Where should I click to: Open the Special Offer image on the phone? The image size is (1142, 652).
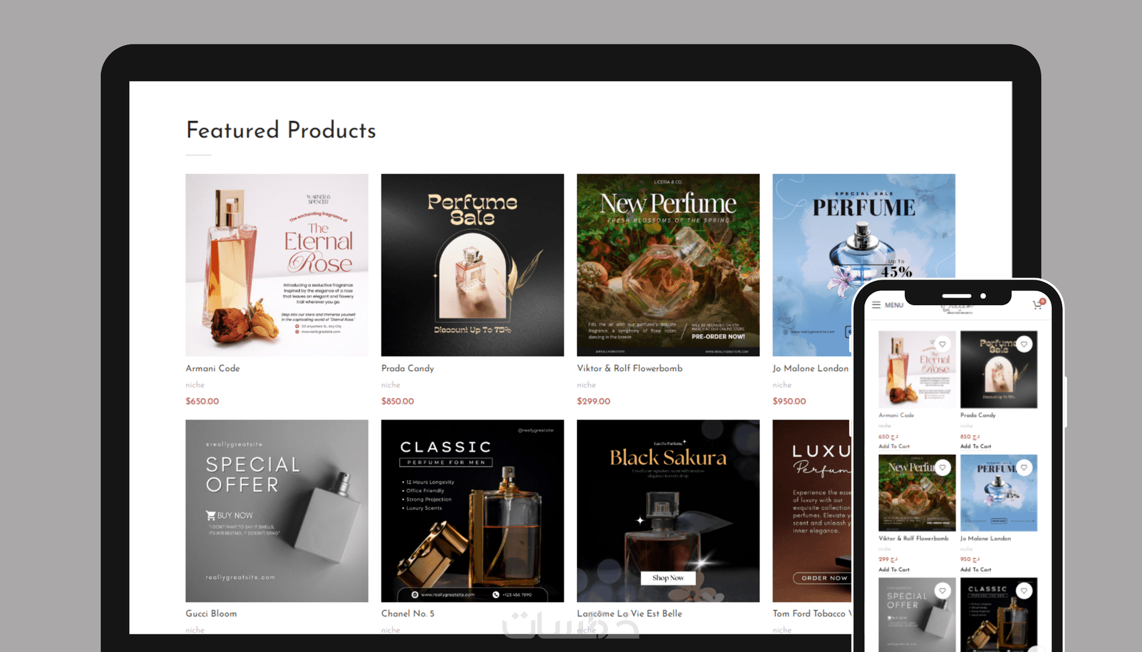click(x=917, y=615)
